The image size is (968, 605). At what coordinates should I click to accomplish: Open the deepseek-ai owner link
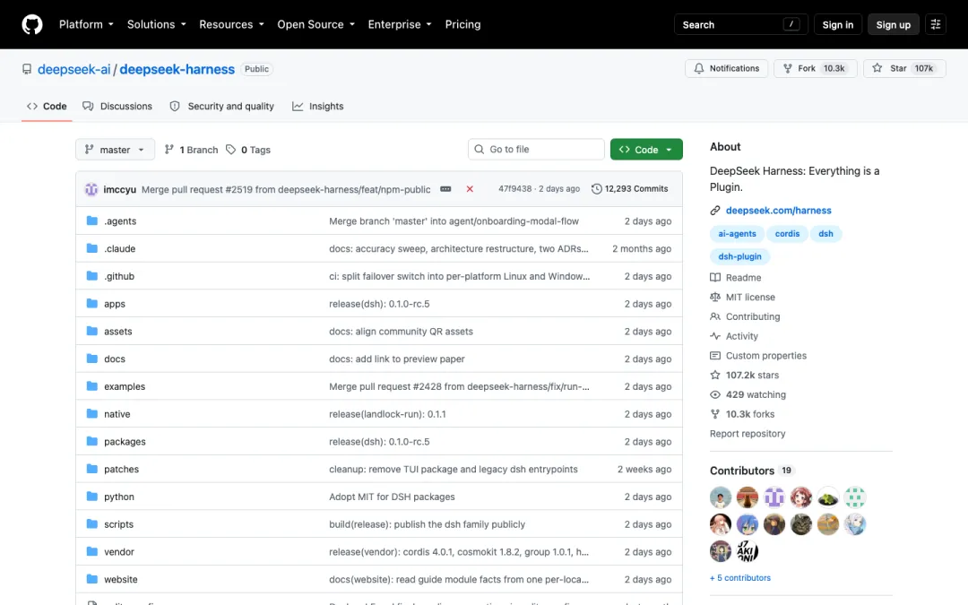click(74, 69)
